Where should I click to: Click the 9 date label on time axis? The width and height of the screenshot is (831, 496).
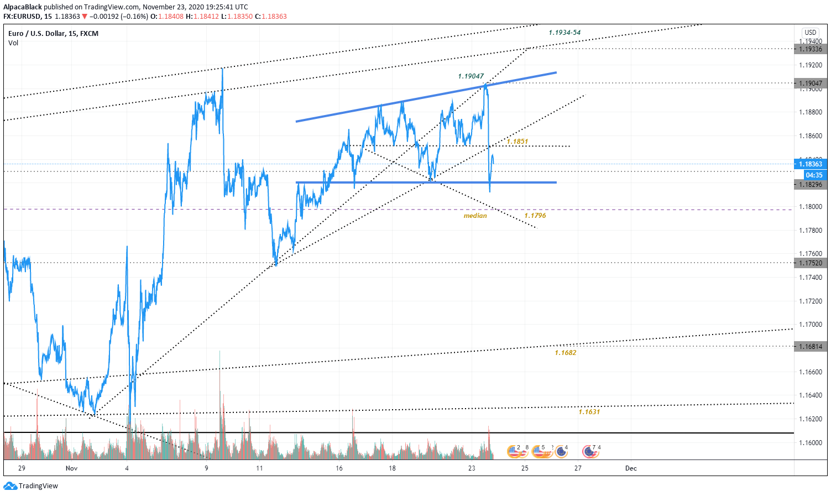pos(206,468)
